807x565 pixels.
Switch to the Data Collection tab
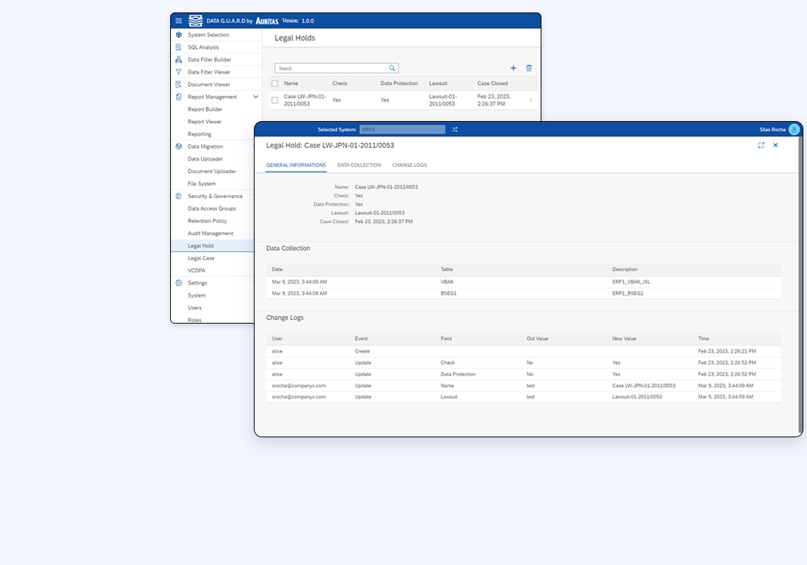(359, 165)
